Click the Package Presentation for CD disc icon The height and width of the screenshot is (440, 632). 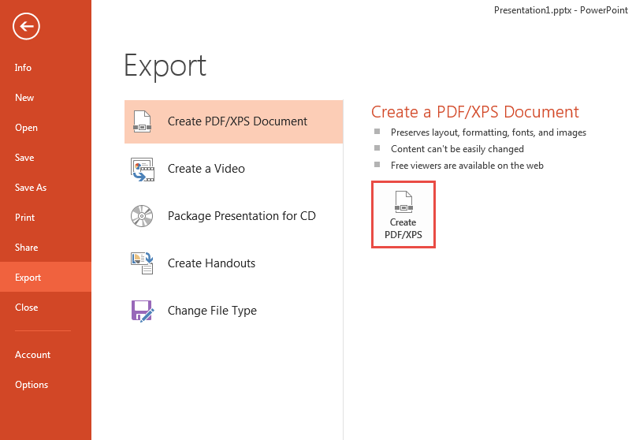click(x=142, y=216)
